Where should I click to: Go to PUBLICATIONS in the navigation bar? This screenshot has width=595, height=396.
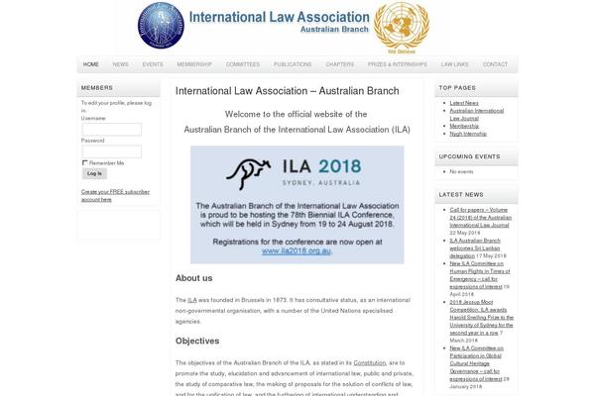293,64
